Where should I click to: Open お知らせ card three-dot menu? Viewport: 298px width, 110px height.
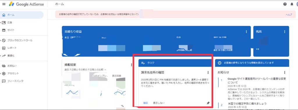coord(285,72)
